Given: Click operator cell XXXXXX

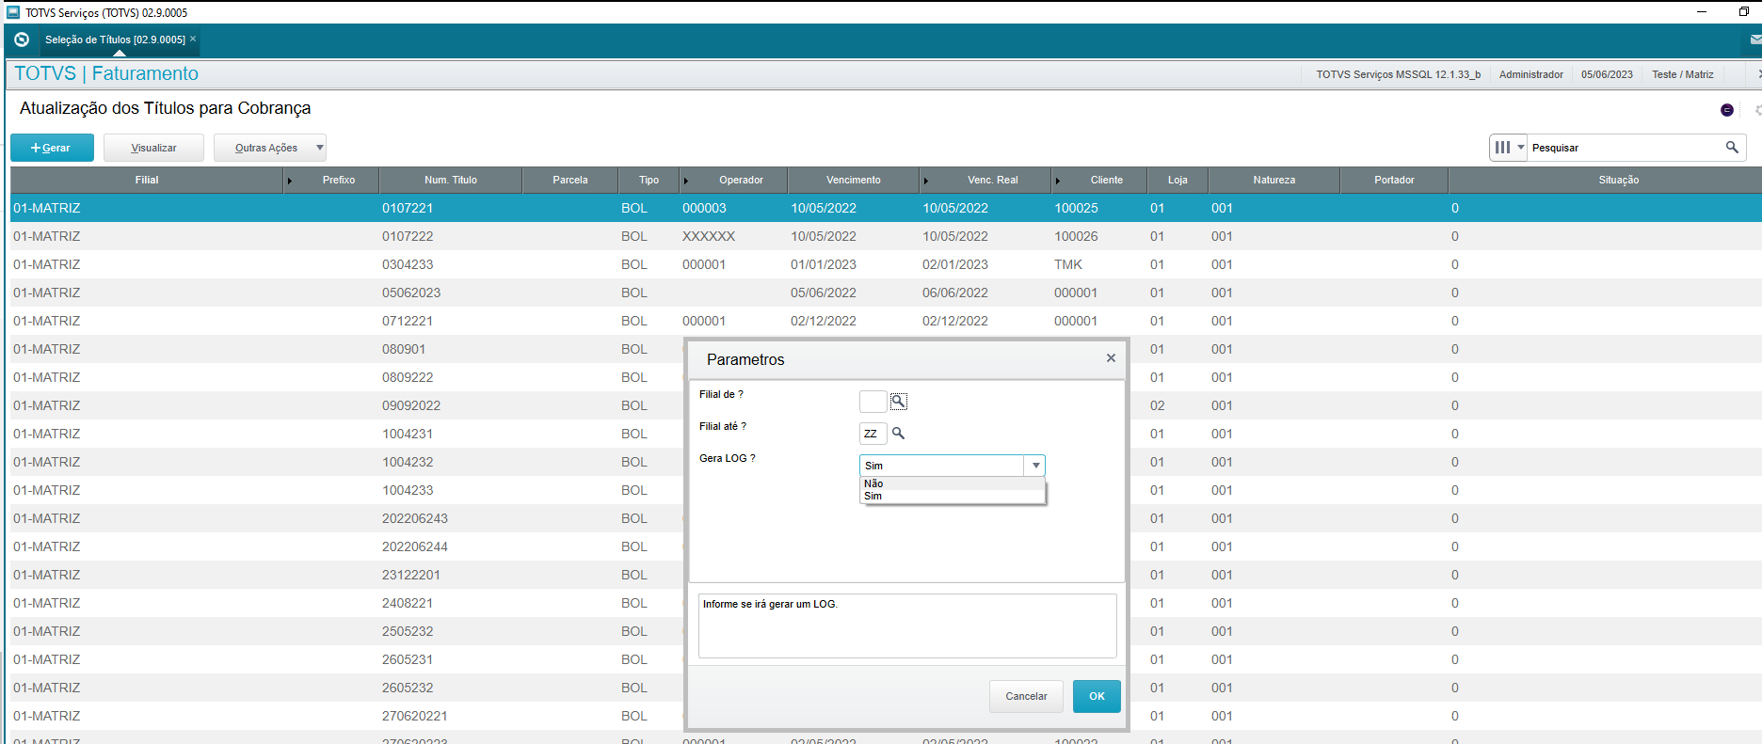Looking at the screenshot, I should pos(709,236).
